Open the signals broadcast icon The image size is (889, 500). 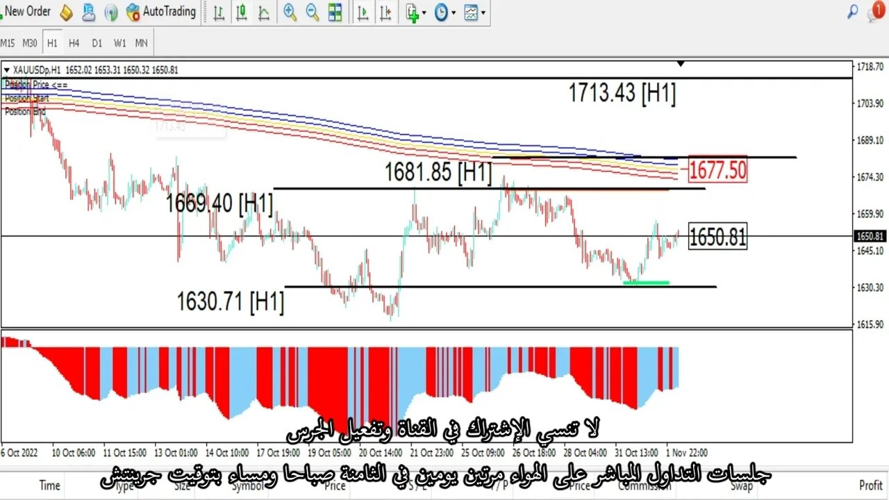111,12
